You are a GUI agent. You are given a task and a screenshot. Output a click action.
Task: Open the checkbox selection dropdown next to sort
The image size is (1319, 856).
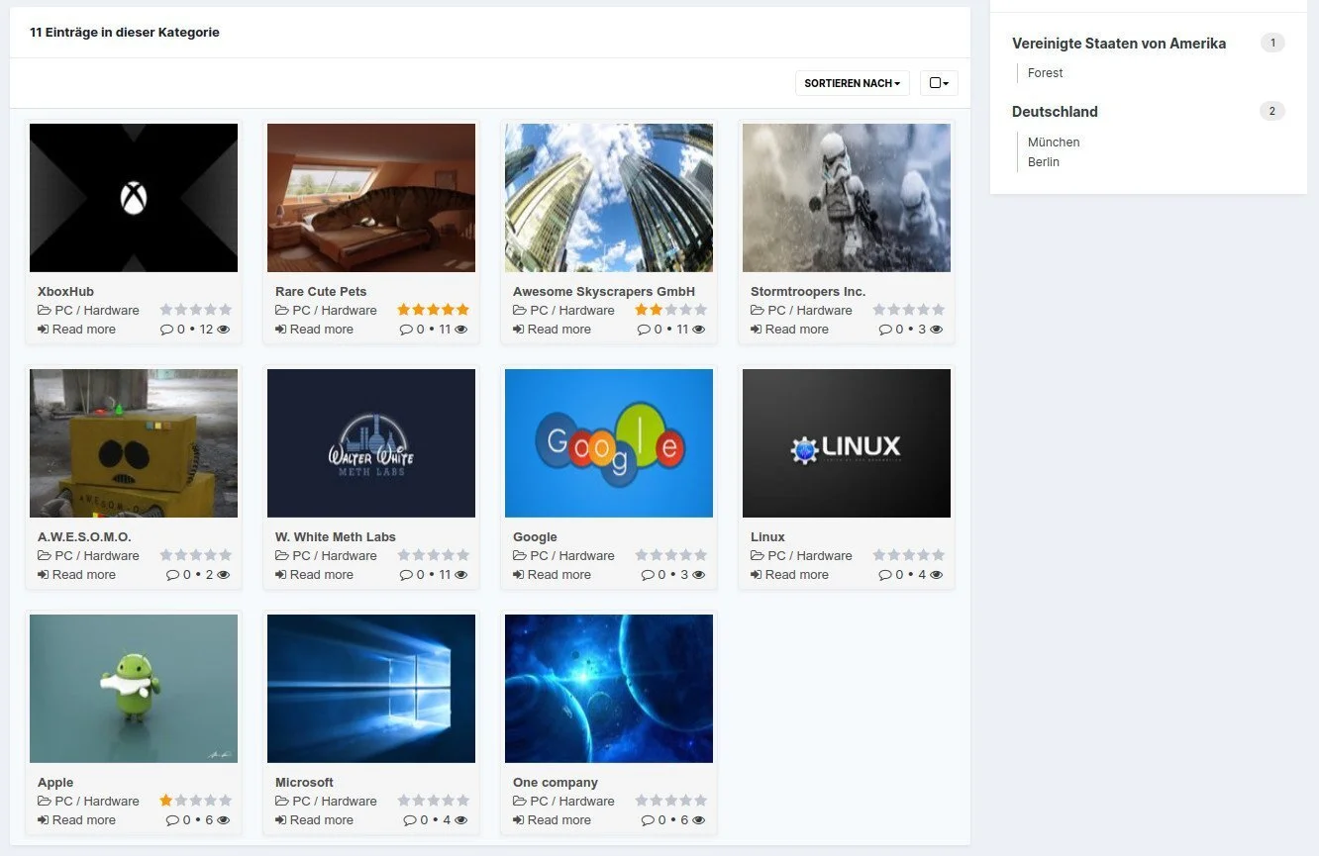[x=939, y=84]
